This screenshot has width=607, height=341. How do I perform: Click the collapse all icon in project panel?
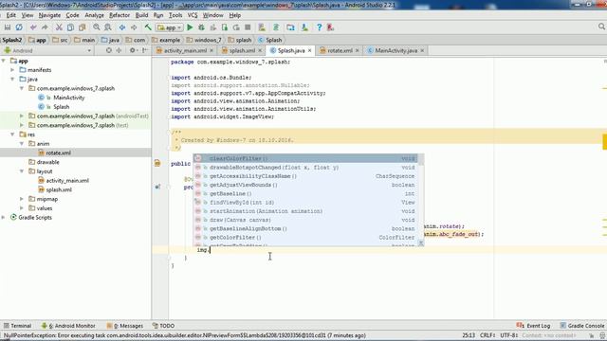click(x=119, y=50)
